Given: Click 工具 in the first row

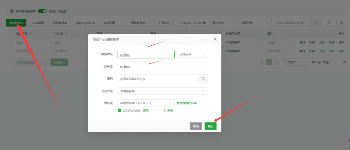Looking at the screenshot, I should click(322, 42).
